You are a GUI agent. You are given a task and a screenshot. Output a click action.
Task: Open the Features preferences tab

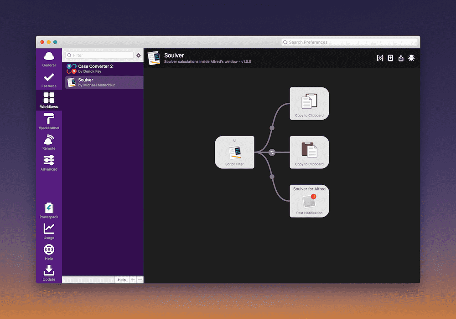(x=49, y=80)
